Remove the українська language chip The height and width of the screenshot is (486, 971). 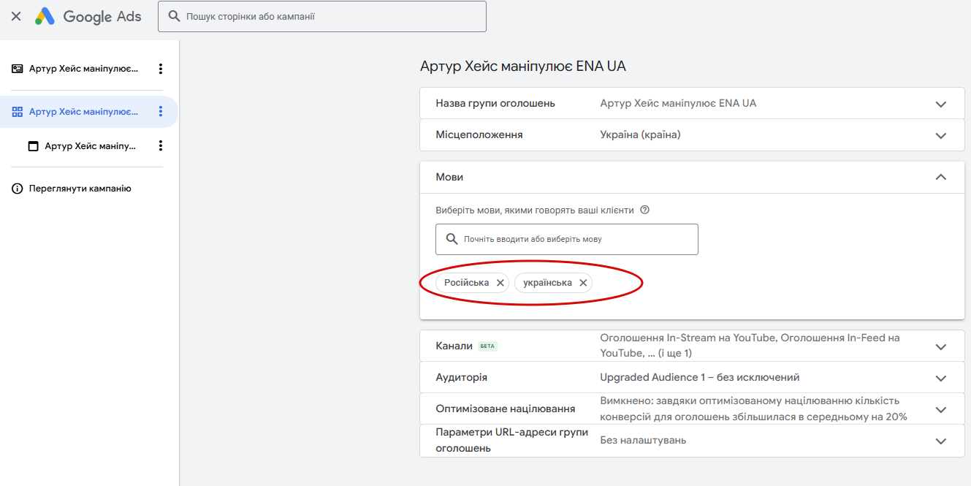point(583,283)
